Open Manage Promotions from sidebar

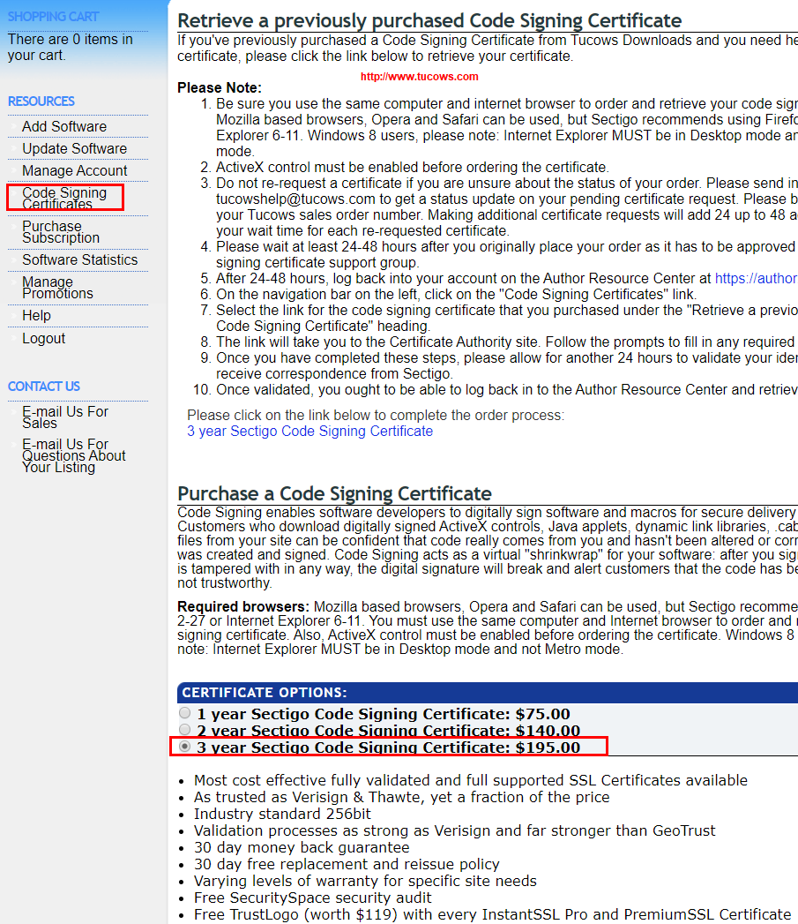click(57, 288)
